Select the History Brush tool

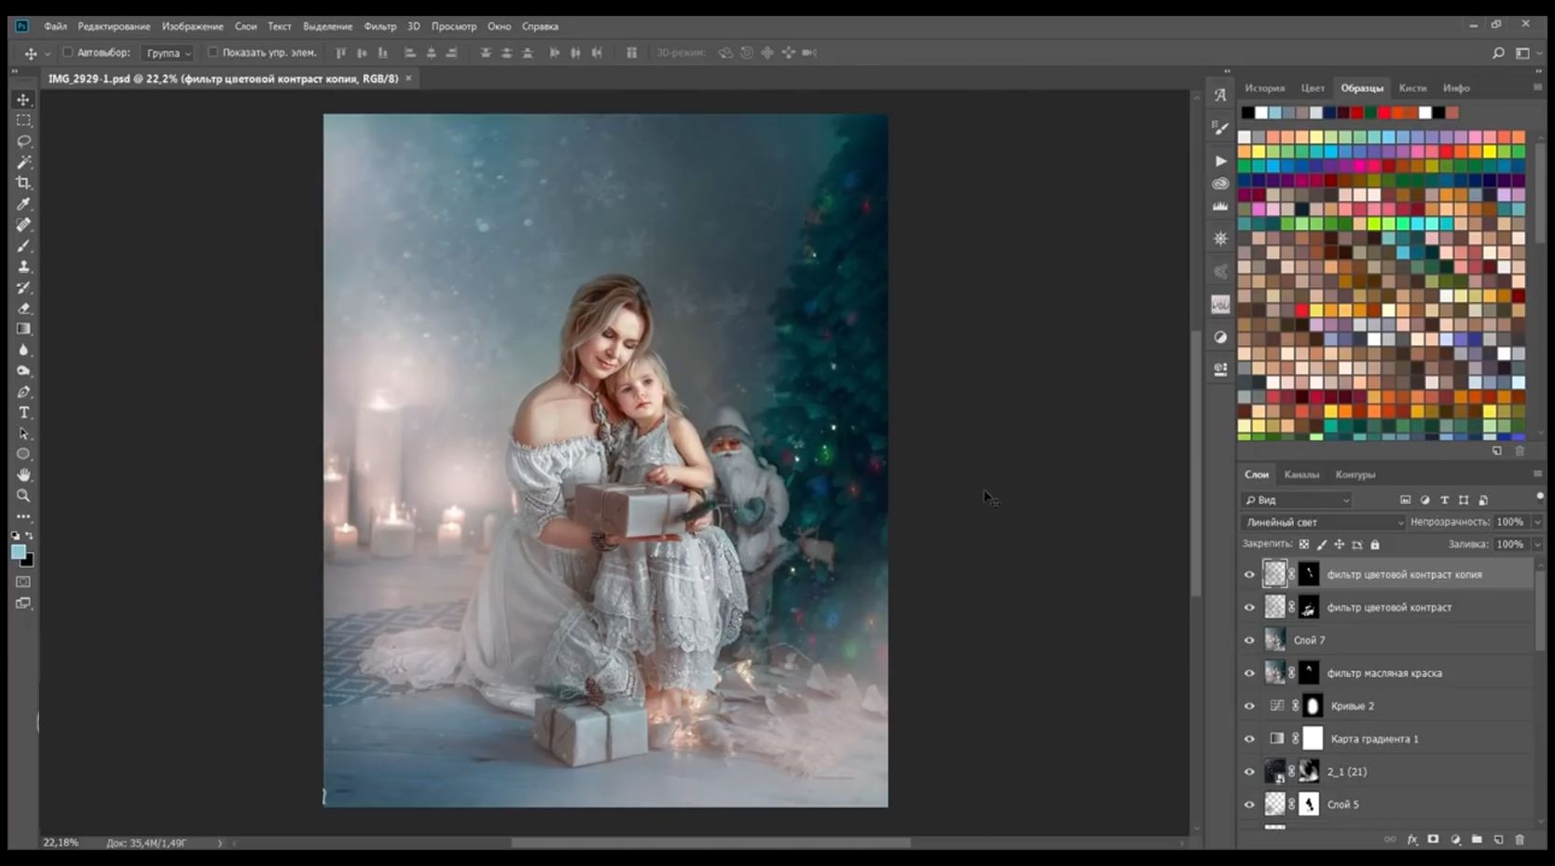click(23, 287)
